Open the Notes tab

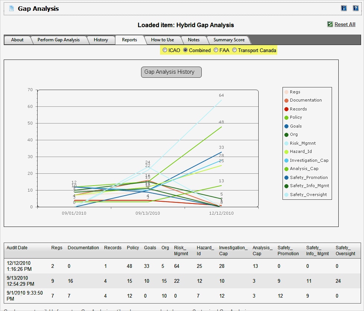pos(194,39)
